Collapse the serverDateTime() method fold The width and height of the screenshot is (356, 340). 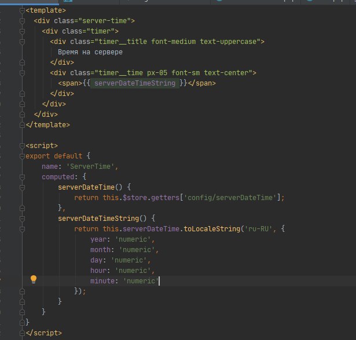coord(22,187)
